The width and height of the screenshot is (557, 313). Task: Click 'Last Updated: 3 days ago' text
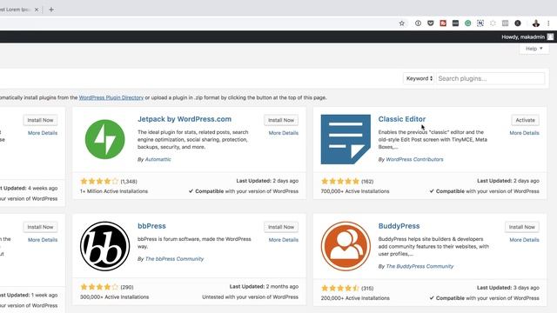(508, 288)
